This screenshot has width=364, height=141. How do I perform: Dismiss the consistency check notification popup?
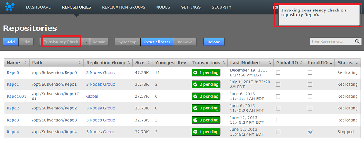pos(319,15)
